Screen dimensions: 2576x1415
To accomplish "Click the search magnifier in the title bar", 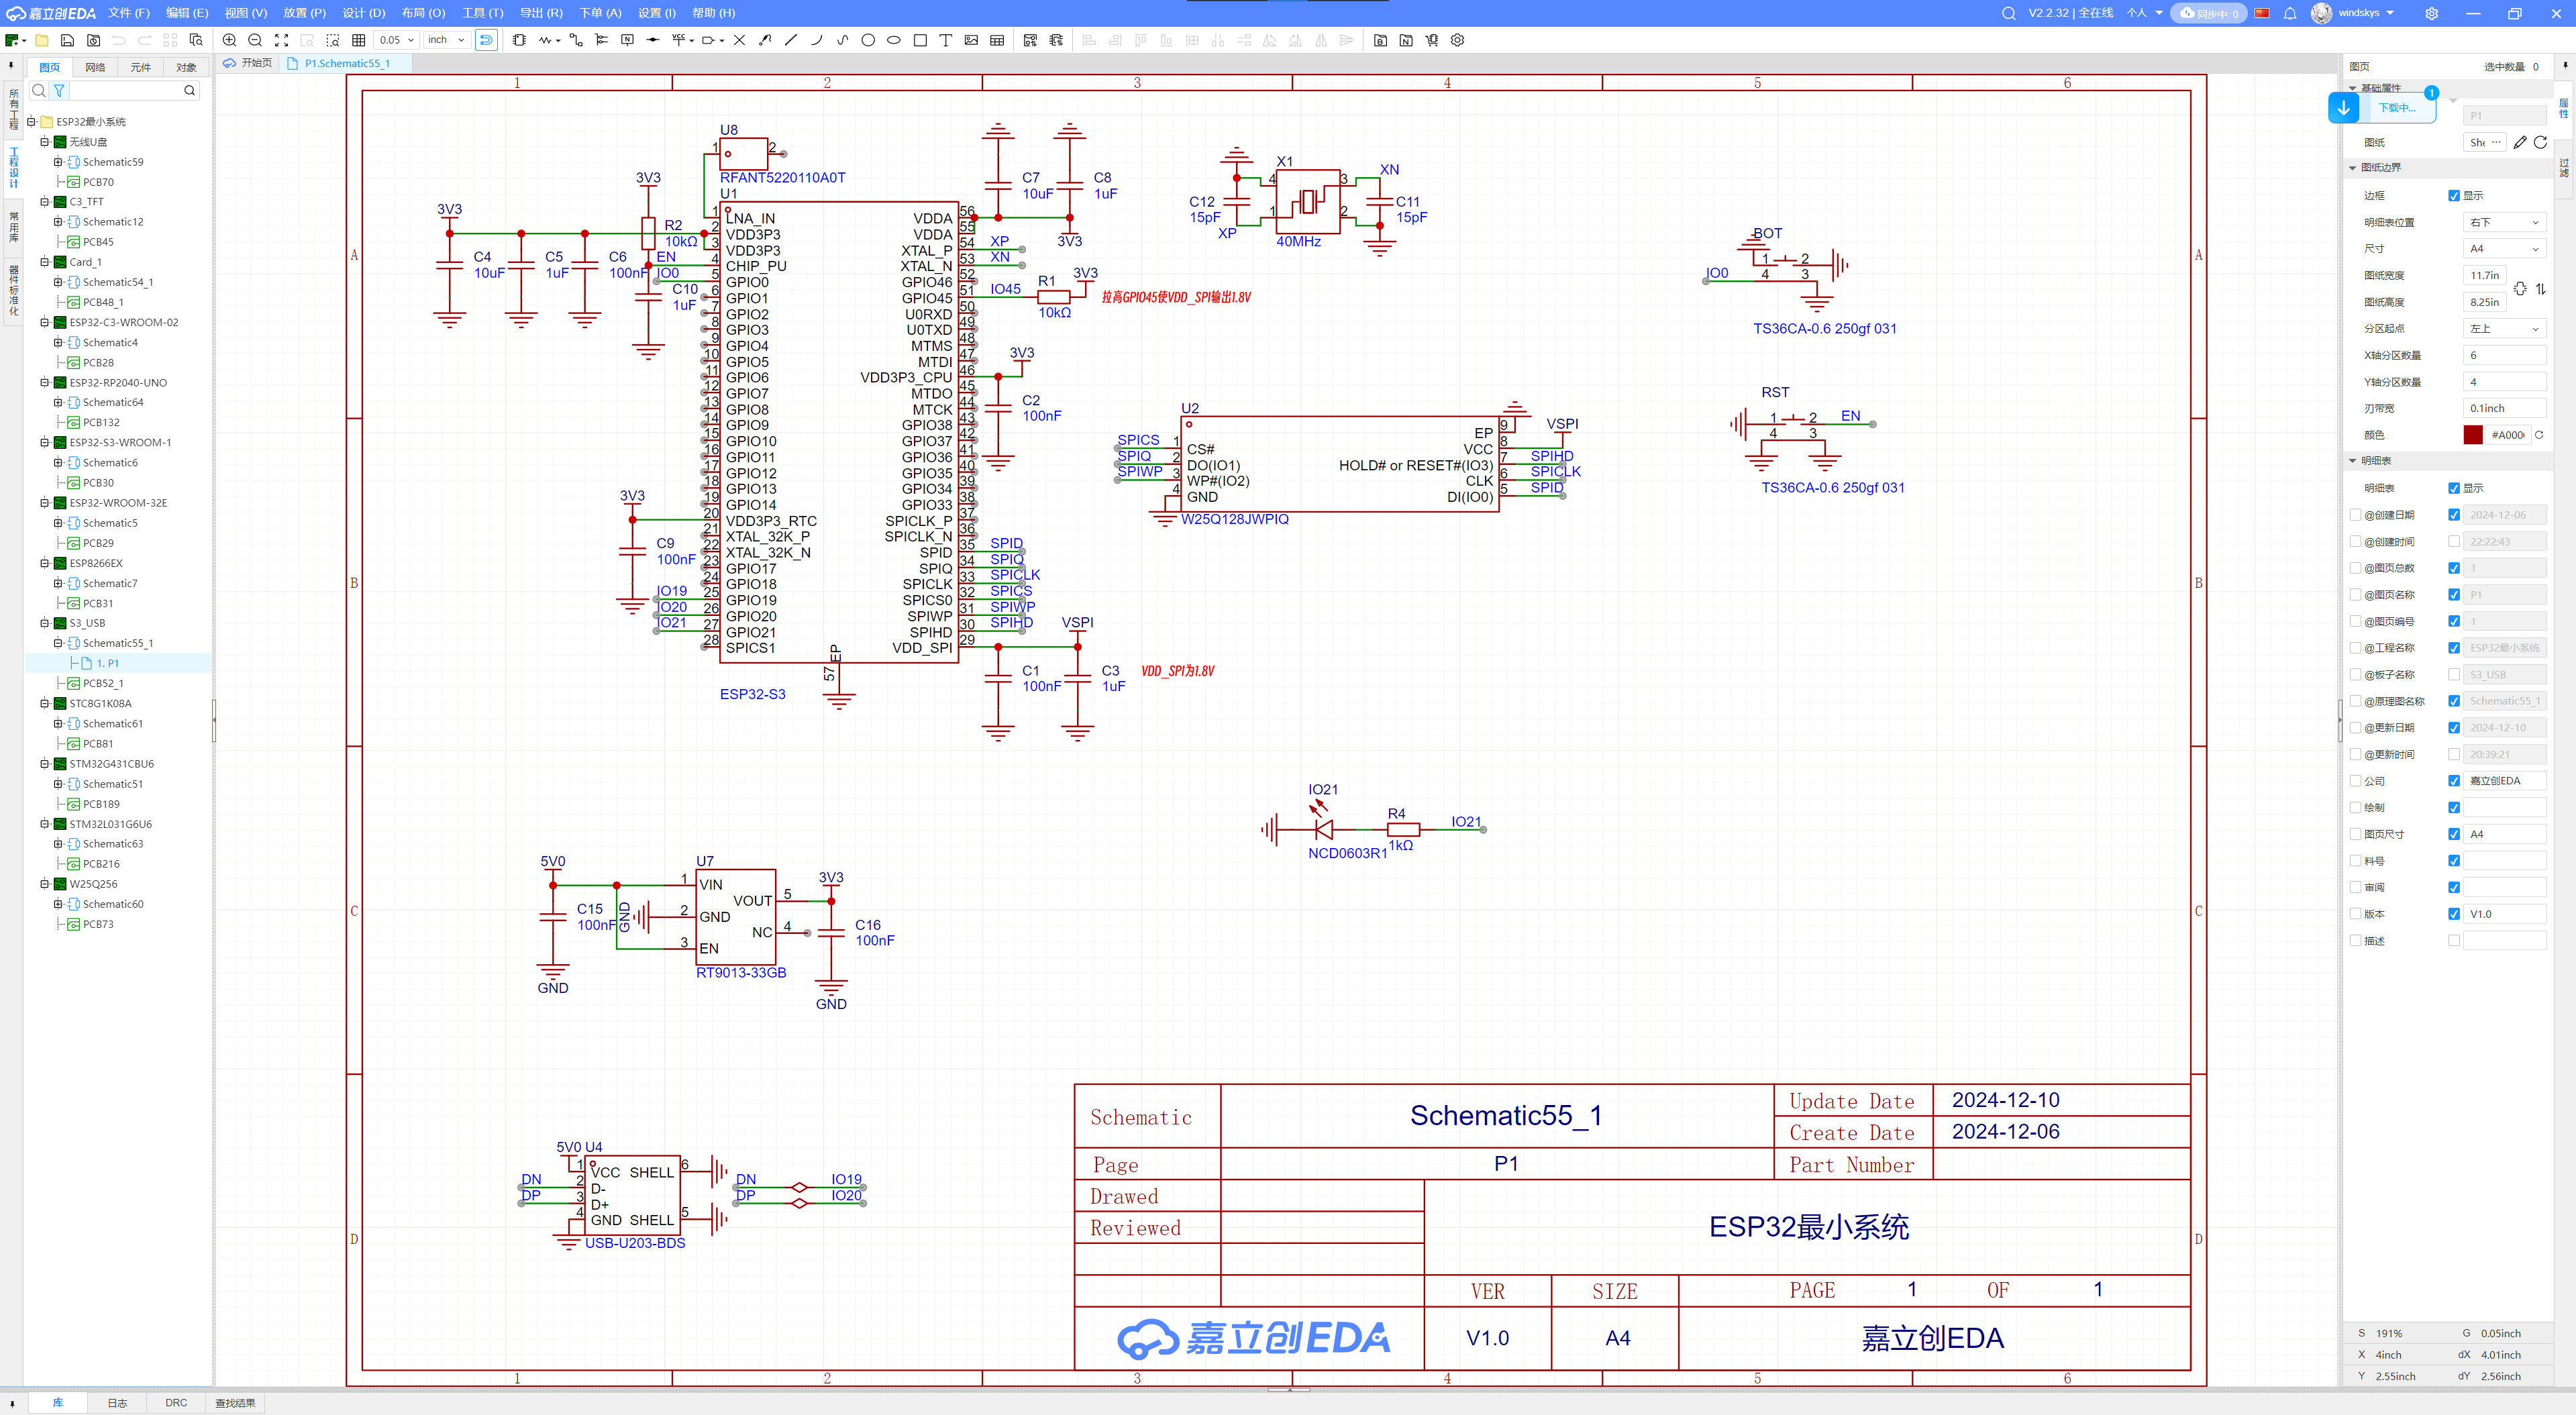I will point(2008,13).
